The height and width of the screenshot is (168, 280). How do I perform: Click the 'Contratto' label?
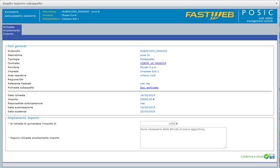pos(14,63)
